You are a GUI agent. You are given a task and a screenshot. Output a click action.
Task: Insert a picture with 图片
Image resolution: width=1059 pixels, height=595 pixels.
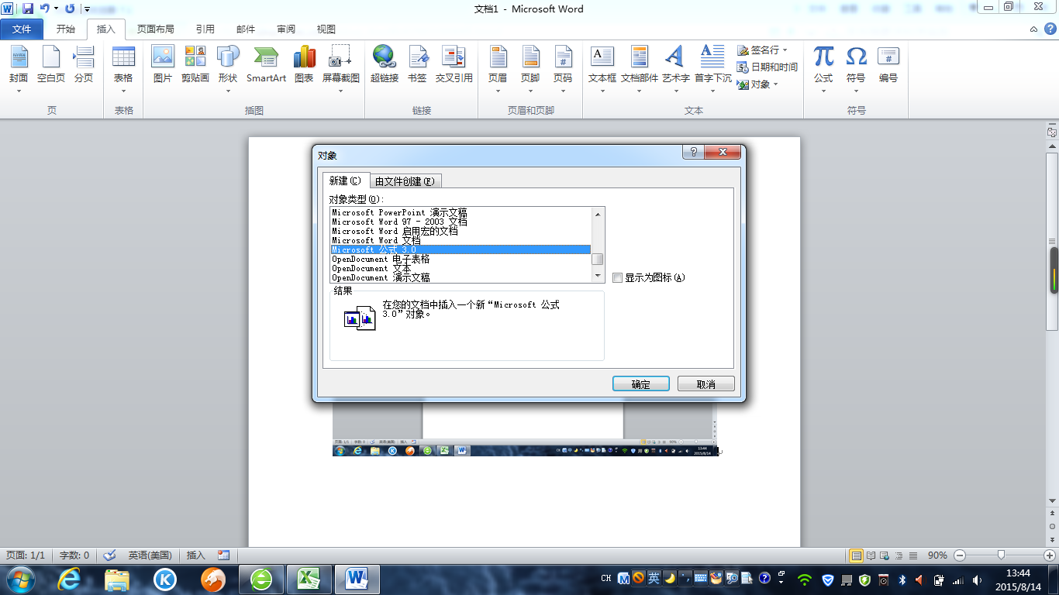coord(163,64)
